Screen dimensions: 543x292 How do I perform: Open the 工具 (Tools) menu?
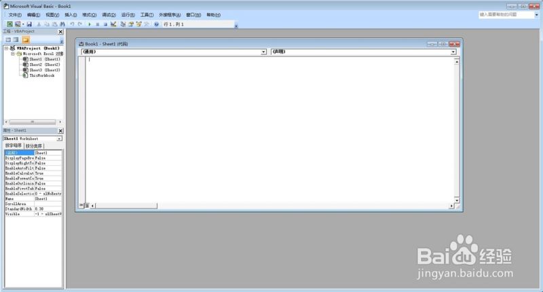pos(147,15)
